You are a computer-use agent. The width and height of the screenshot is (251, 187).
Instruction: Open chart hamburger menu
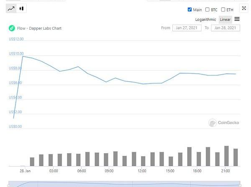[237, 19]
